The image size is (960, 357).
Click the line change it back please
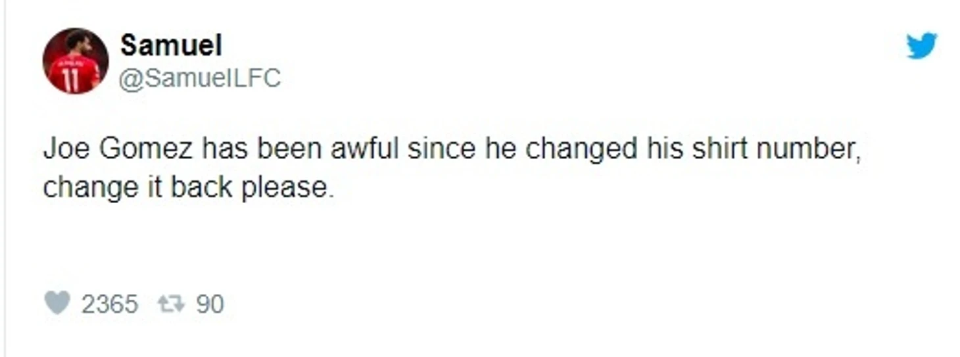coord(185,189)
